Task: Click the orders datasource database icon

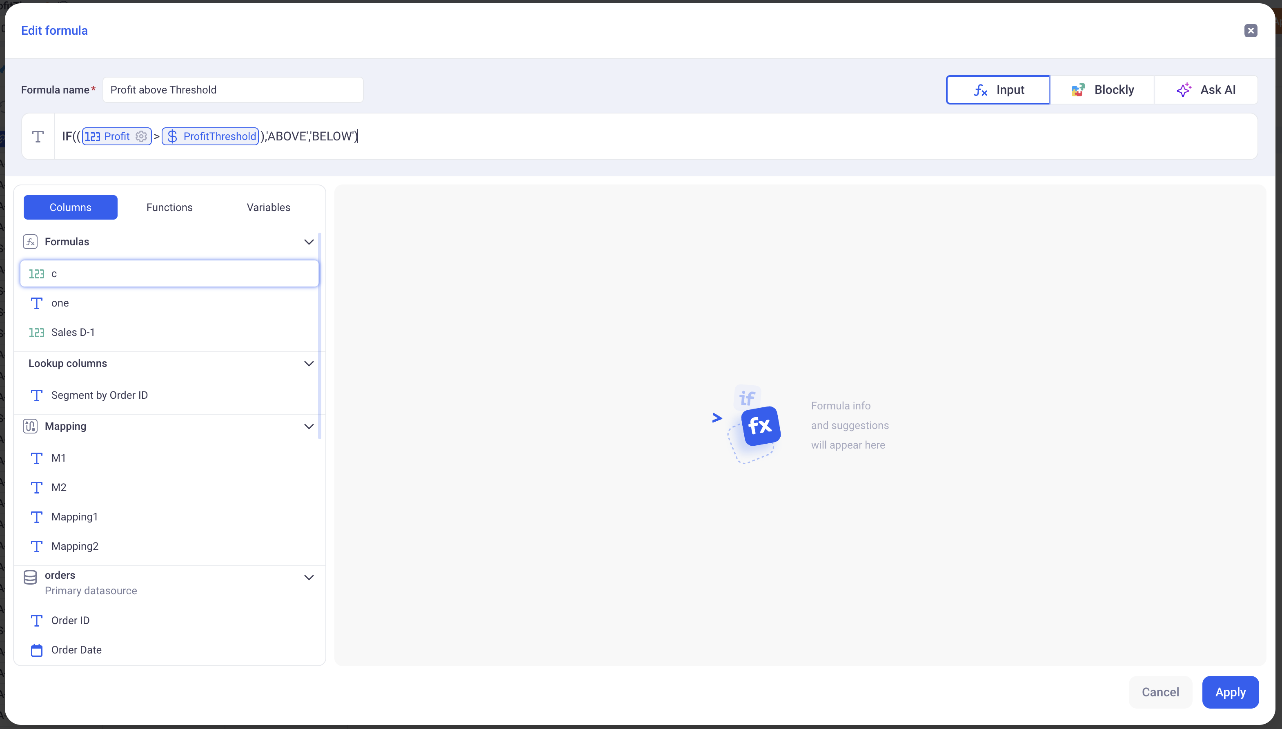Action: pos(30,577)
